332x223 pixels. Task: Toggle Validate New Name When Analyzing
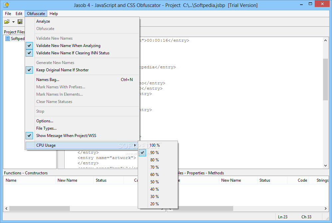[x=83, y=46]
